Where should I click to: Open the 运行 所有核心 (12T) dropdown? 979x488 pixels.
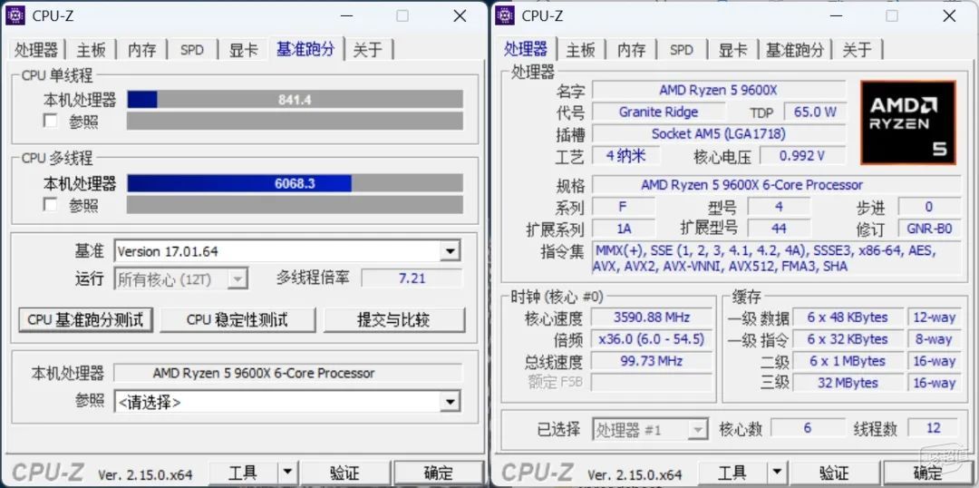coord(237,279)
